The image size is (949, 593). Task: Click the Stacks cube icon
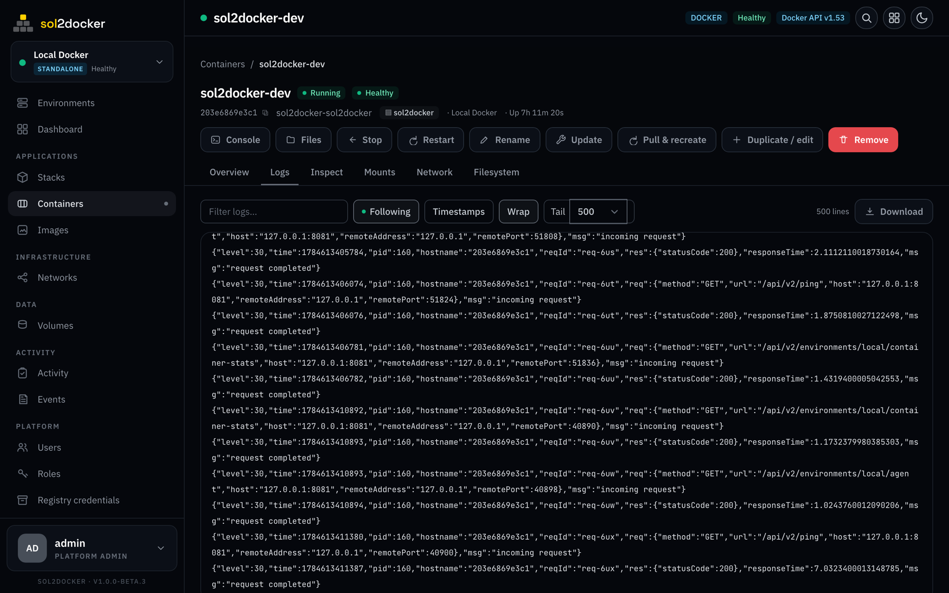click(x=22, y=177)
